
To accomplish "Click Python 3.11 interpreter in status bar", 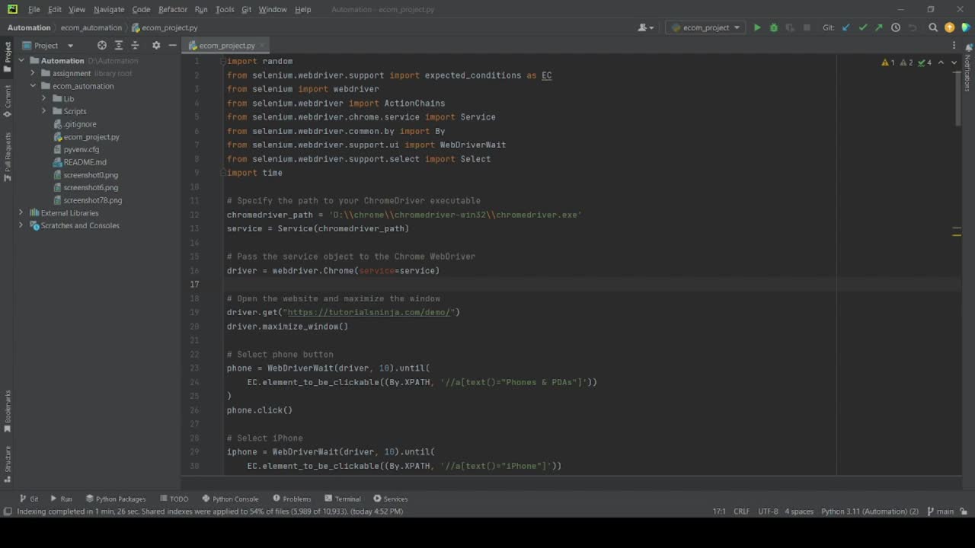I will tap(870, 511).
